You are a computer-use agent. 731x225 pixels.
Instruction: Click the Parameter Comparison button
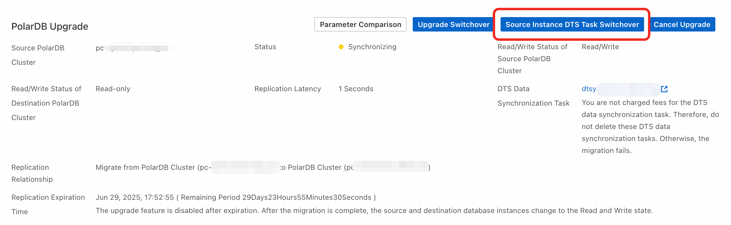360,24
